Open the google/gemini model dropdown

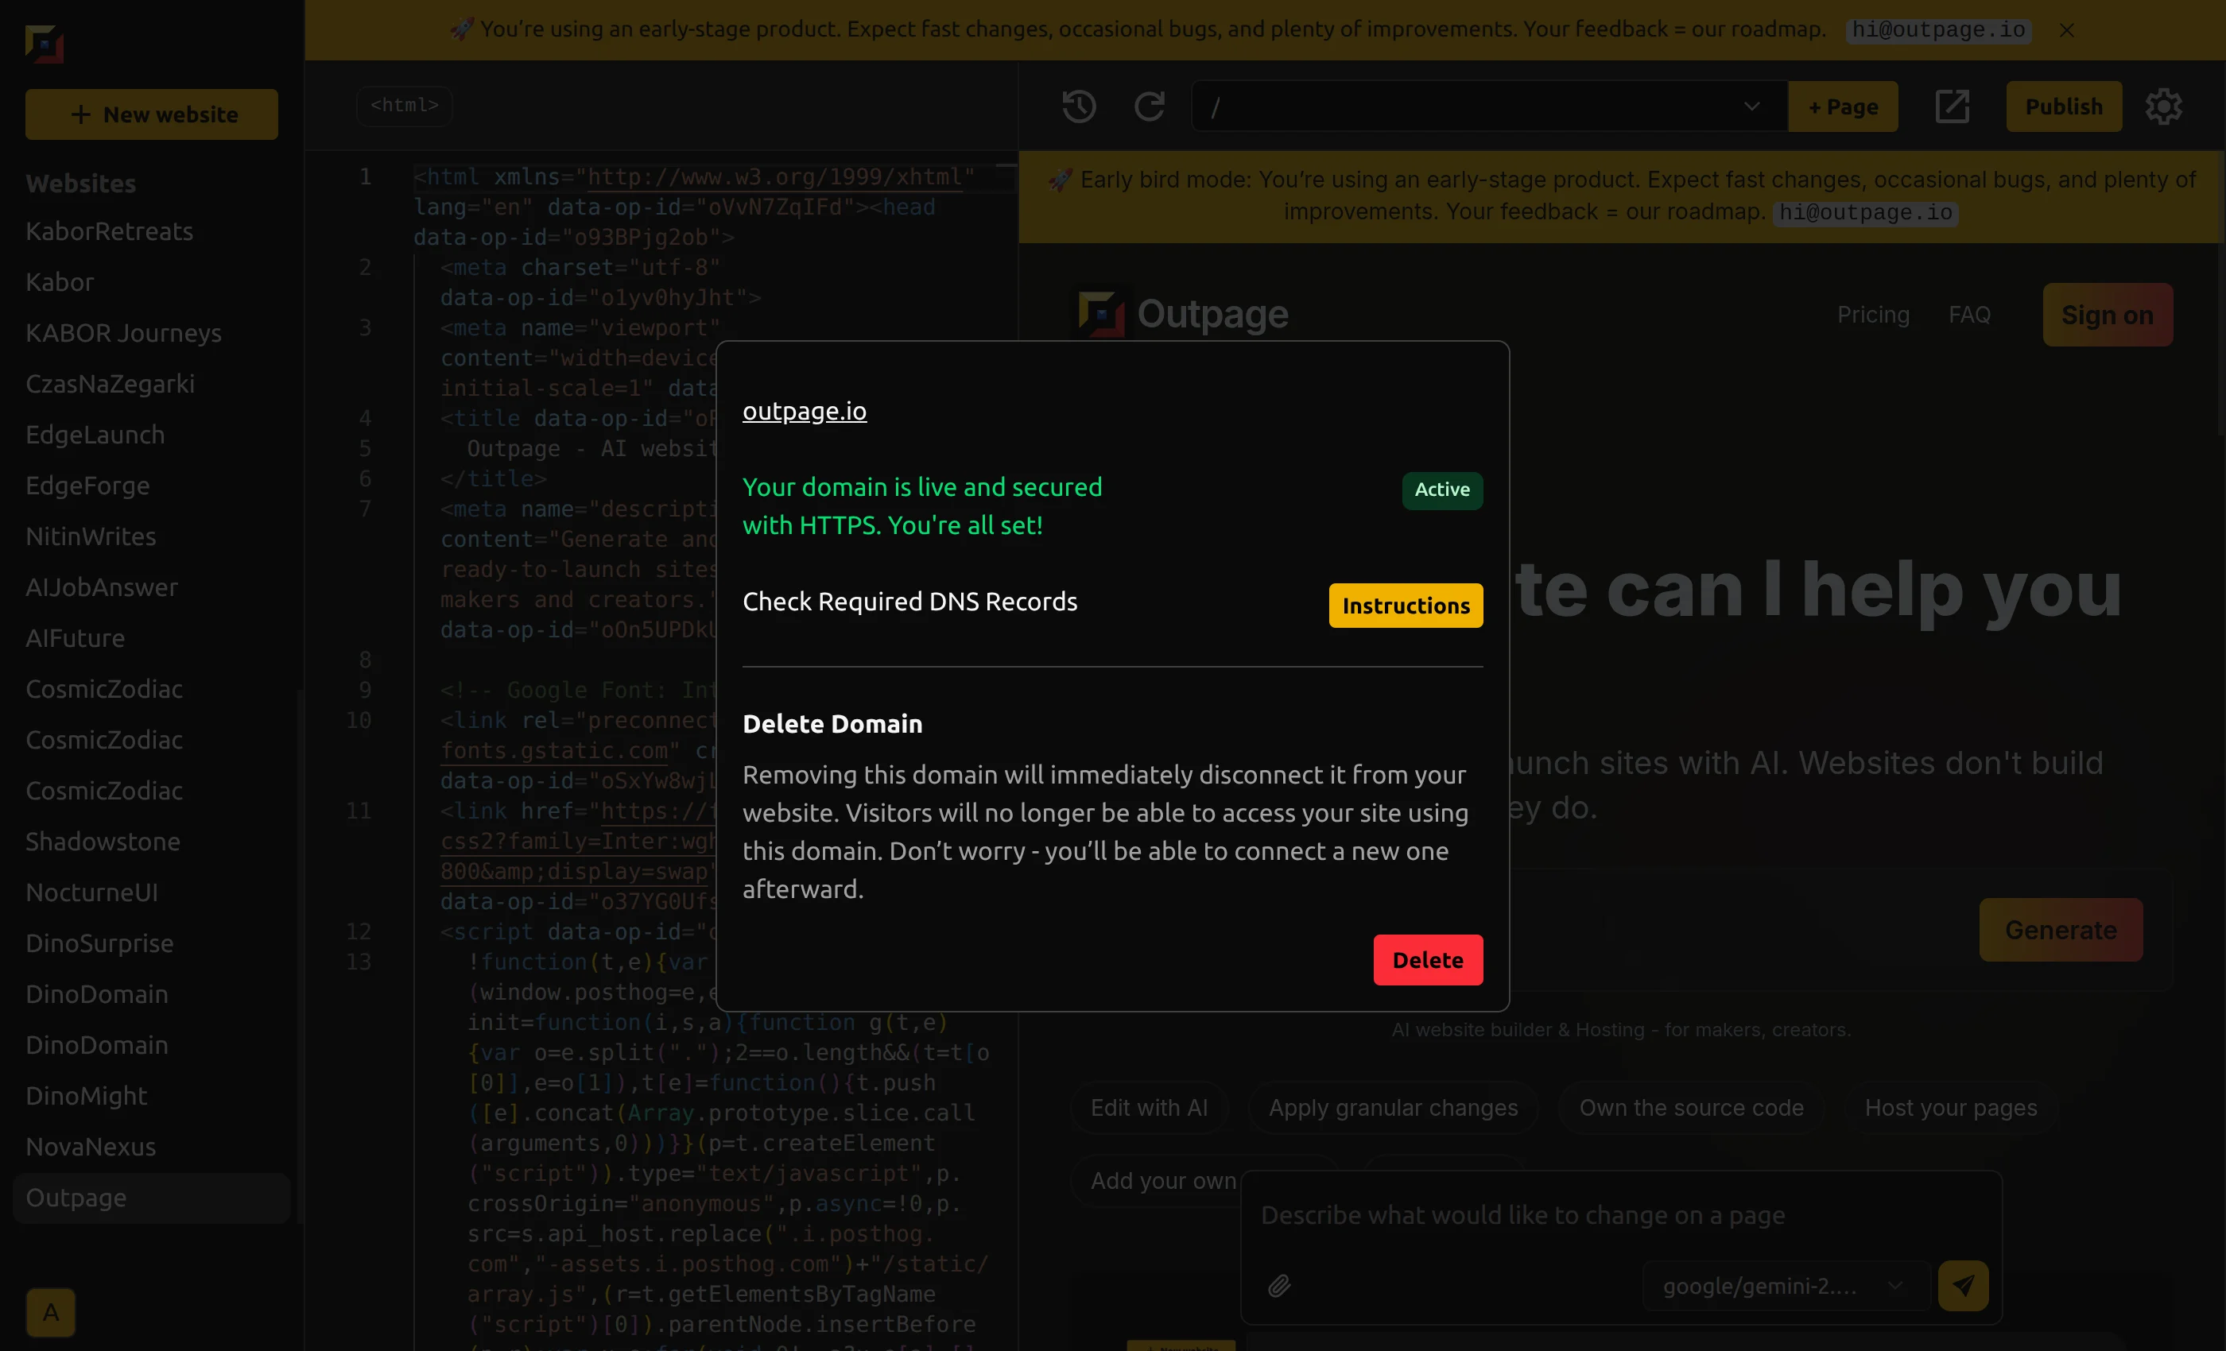[1784, 1285]
